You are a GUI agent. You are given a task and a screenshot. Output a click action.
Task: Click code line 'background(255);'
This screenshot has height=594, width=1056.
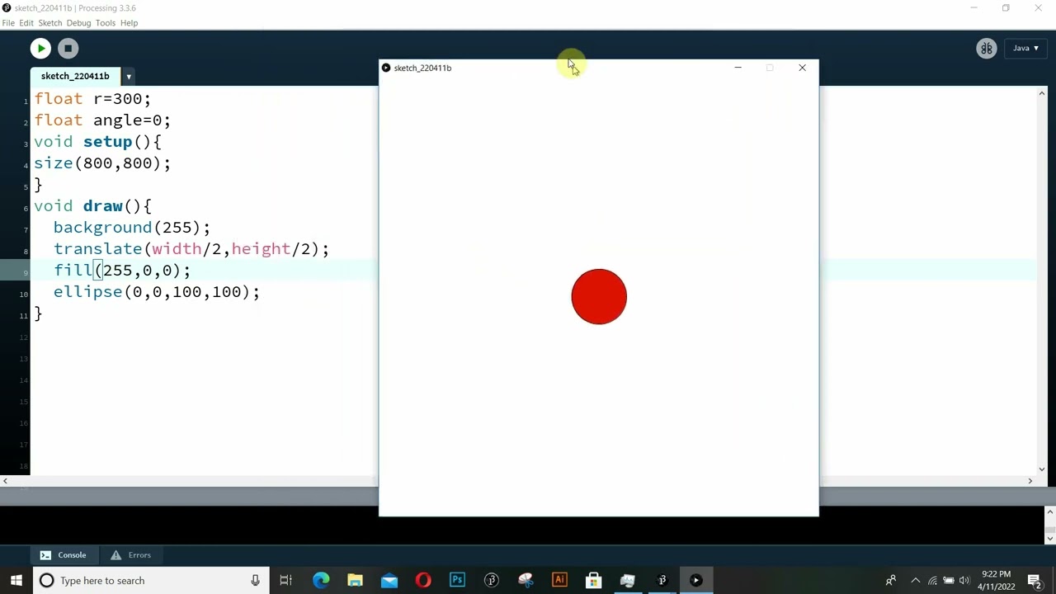click(x=132, y=228)
